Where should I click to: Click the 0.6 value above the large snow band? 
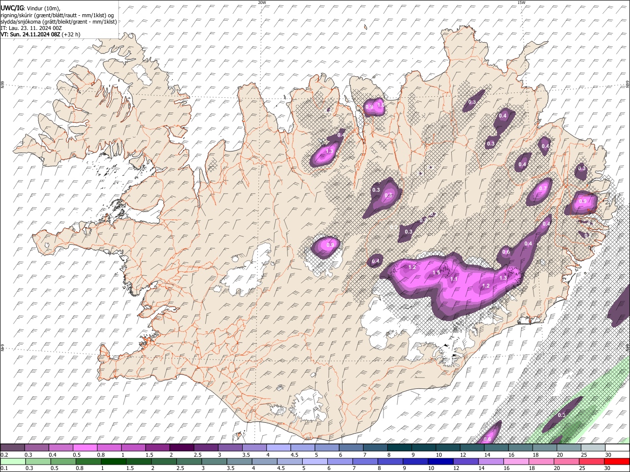tap(506, 252)
